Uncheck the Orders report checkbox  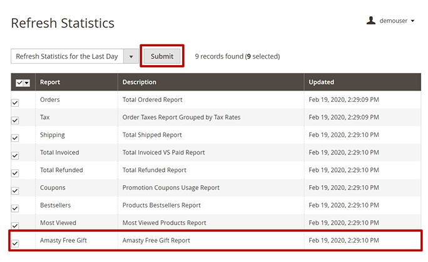point(15,103)
